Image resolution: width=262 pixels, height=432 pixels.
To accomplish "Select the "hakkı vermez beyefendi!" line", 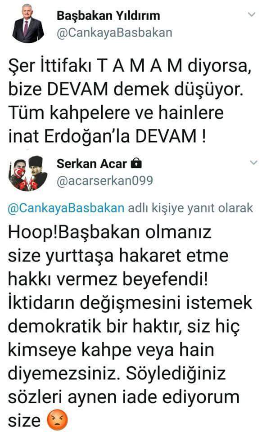I will click(108, 279).
